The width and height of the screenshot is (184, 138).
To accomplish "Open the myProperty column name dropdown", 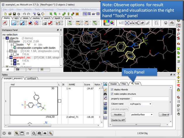I will pos(141,104).
